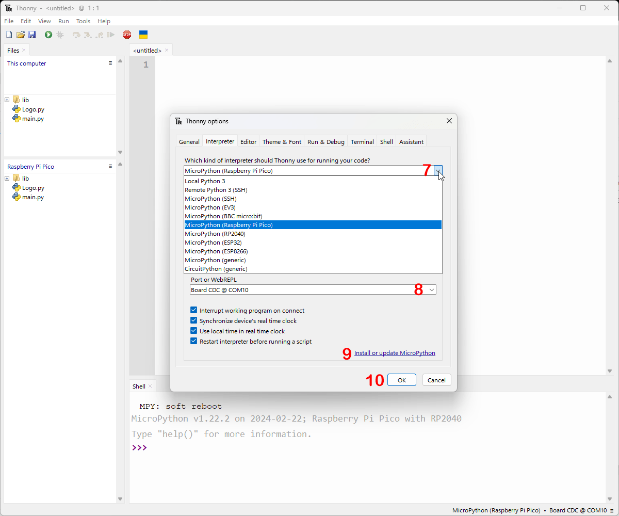Confirm options with OK
Image resolution: width=619 pixels, height=516 pixels.
[401, 380]
